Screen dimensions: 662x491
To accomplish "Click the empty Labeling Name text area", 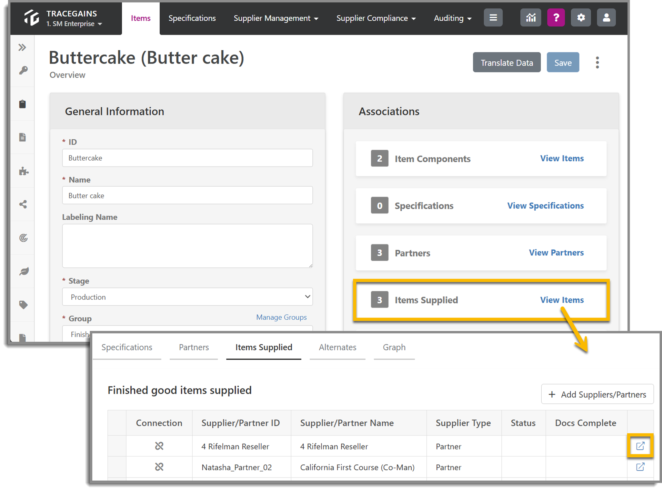I will [188, 246].
